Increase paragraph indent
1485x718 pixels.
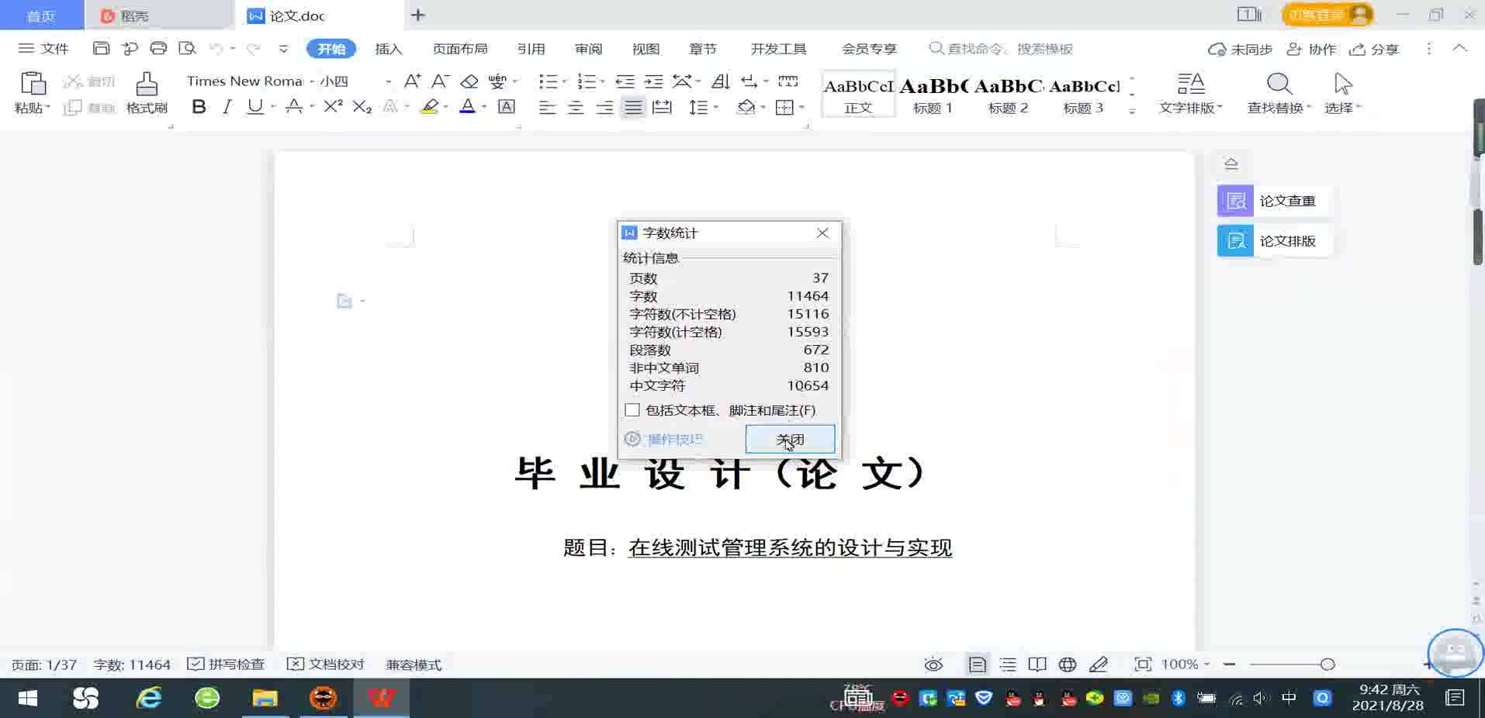click(x=653, y=81)
